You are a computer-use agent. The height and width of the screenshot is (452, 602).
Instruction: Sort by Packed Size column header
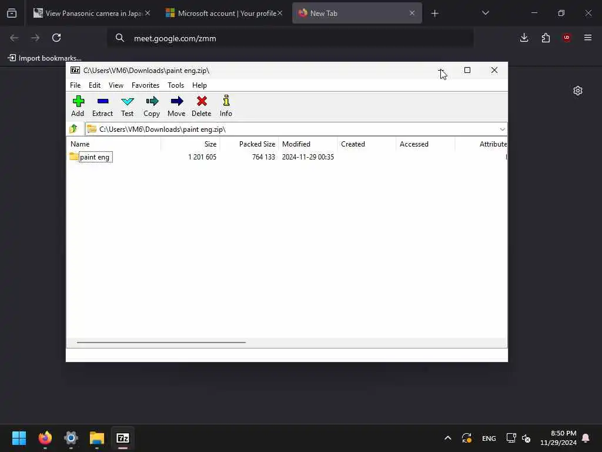point(249,144)
